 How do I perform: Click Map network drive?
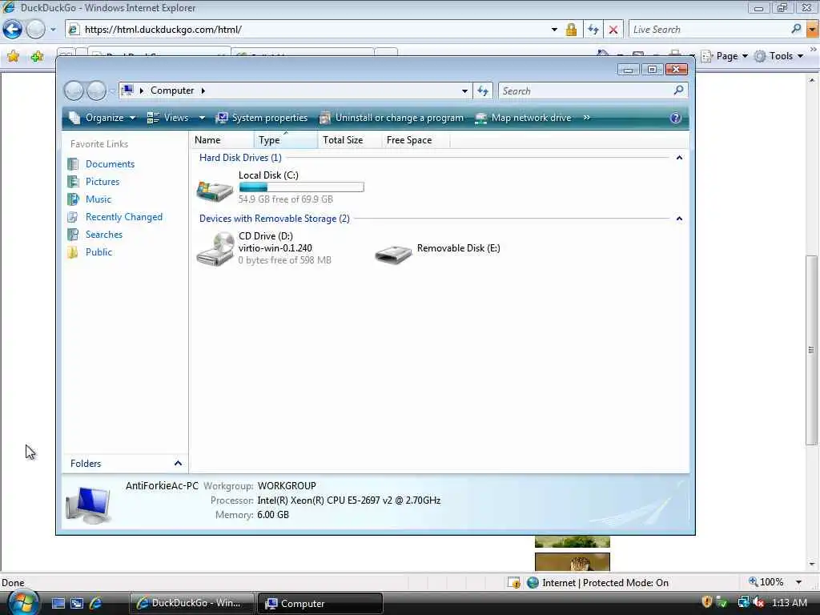[523, 118]
